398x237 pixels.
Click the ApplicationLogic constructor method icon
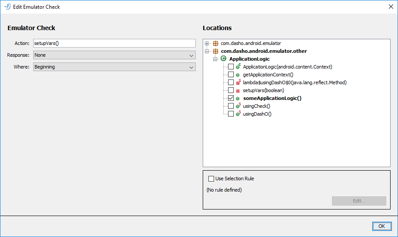[238, 67]
